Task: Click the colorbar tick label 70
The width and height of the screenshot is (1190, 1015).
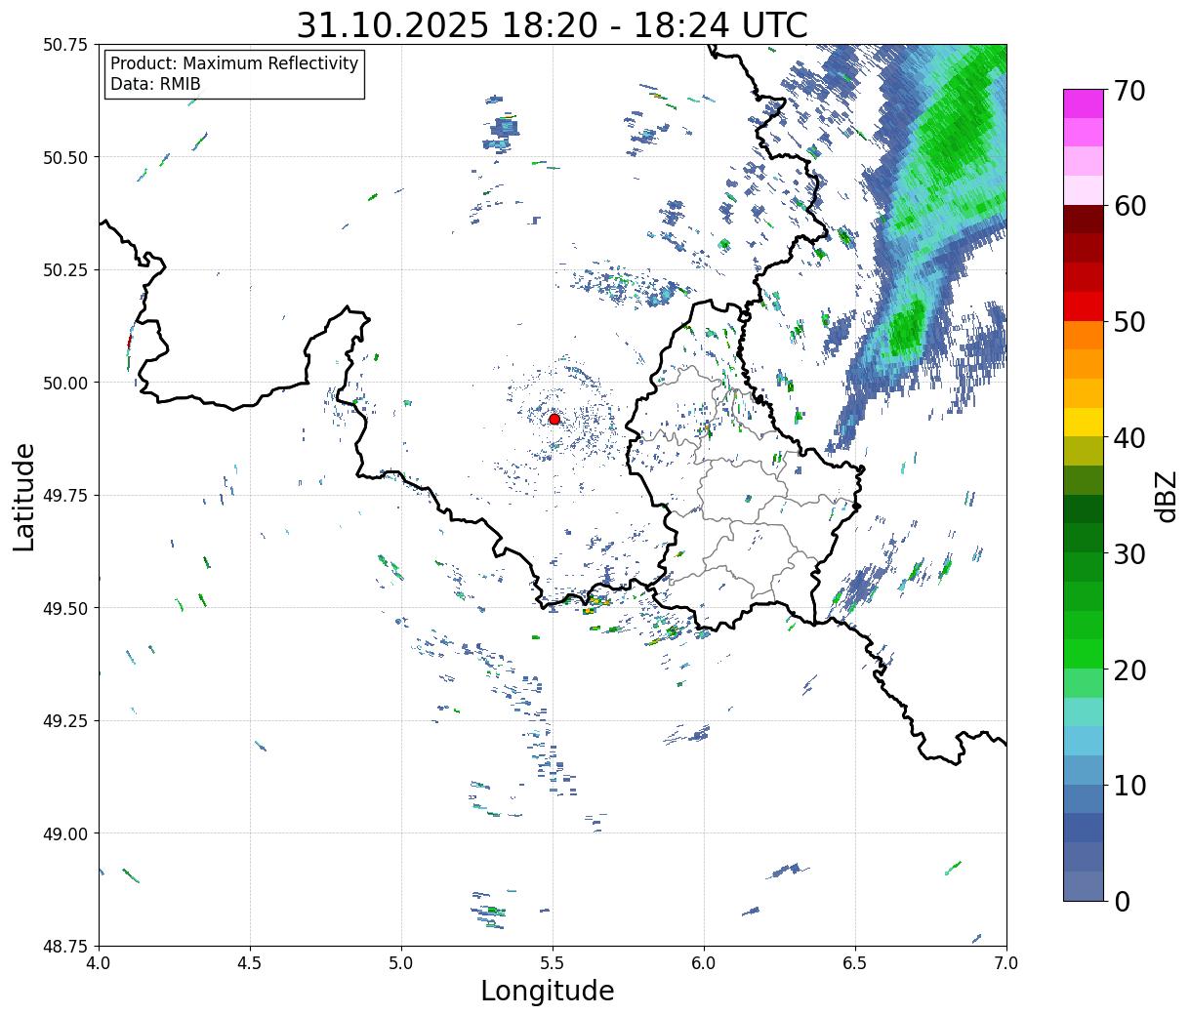Action: click(1129, 91)
